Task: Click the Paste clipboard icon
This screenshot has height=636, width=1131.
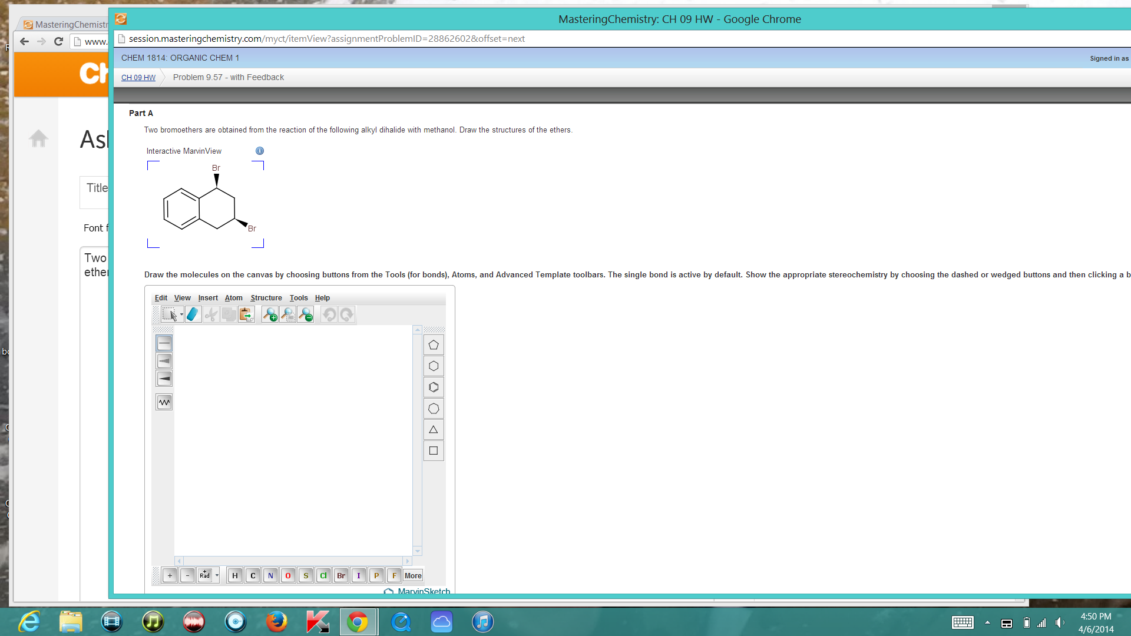Action: click(246, 315)
